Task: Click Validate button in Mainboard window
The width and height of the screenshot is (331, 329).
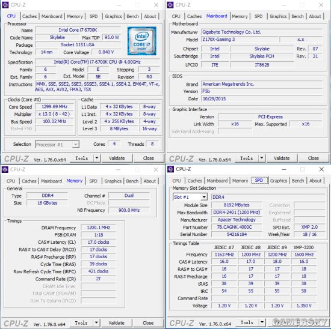Action: pyautogui.click(x=282, y=158)
